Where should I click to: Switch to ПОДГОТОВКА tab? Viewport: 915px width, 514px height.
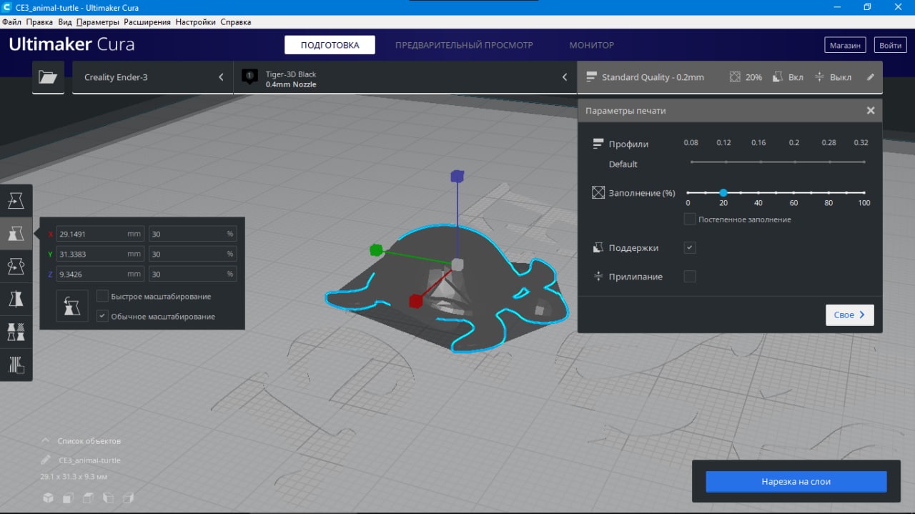click(330, 45)
